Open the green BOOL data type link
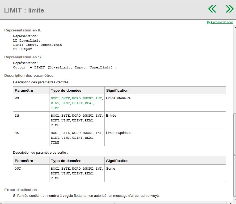This screenshot has height=204, width=236. click(55, 98)
